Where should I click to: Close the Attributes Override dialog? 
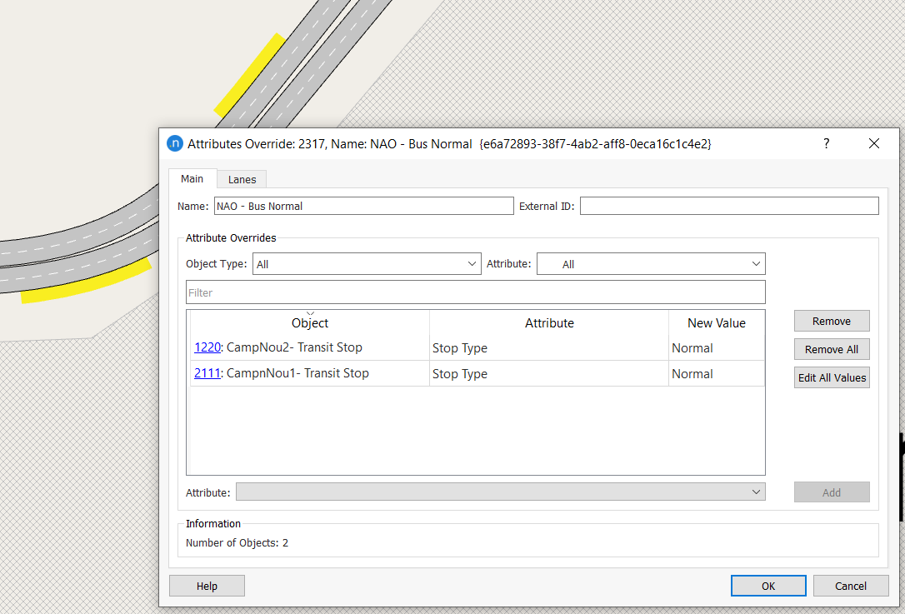point(874,143)
